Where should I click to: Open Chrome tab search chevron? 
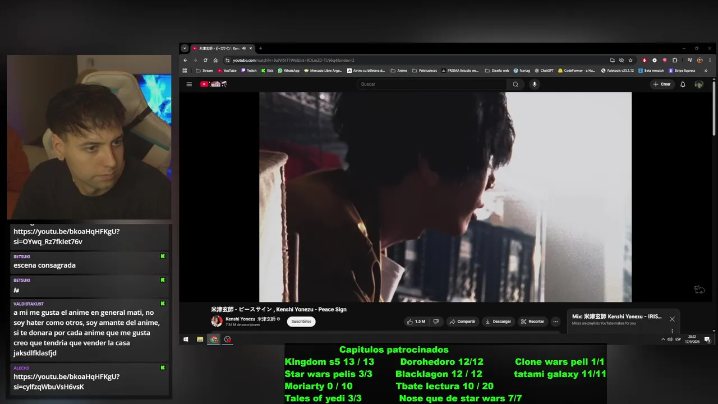point(185,48)
